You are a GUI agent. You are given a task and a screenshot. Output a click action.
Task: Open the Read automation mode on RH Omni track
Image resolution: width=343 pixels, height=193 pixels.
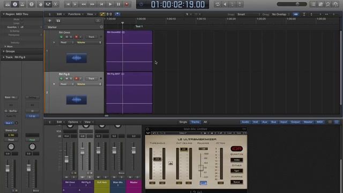click(66, 42)
